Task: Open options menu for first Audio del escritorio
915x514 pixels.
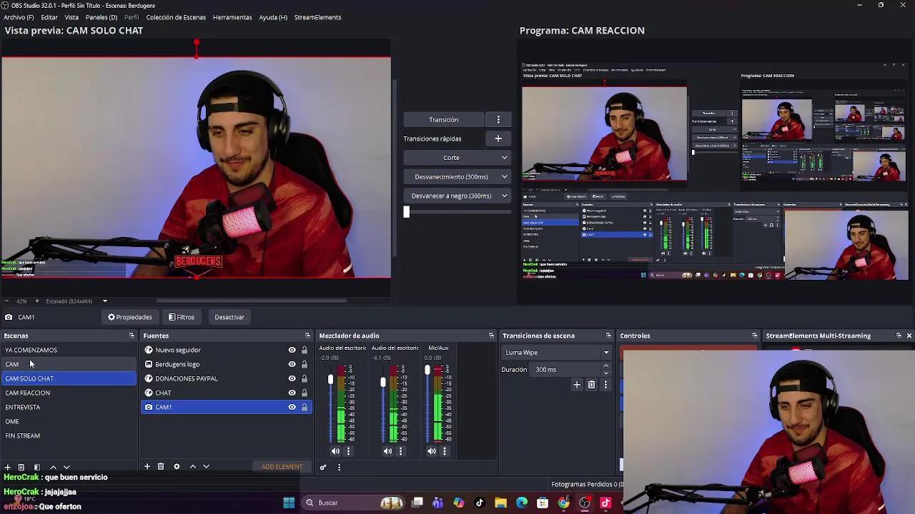Action: coord(349,451)
